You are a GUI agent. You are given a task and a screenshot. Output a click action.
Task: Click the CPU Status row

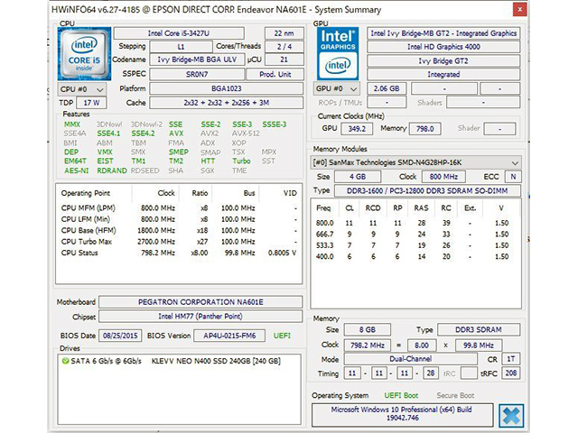point(179,253)
